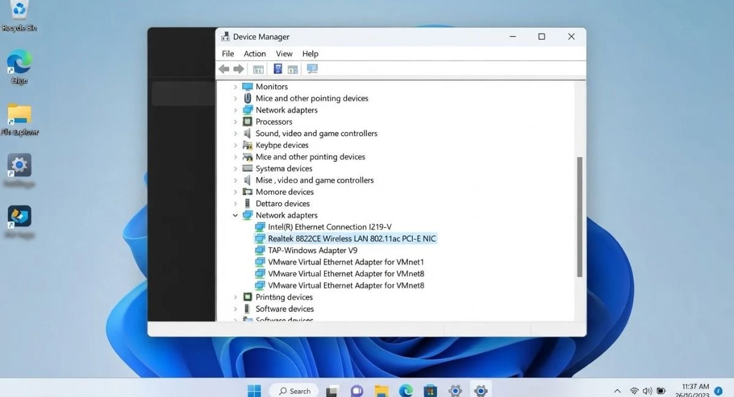
Task: Click the Back arrow in Device Manager toolbar
Action: coord(224,69)
